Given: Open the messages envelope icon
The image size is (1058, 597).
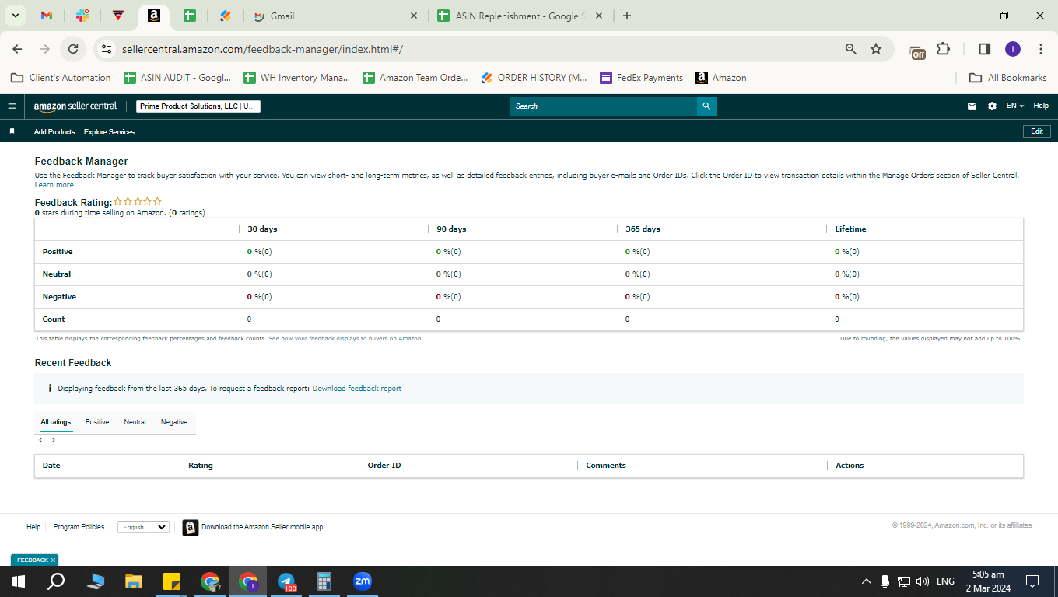Looking at the screenshot, I should (x=972, y=106).
